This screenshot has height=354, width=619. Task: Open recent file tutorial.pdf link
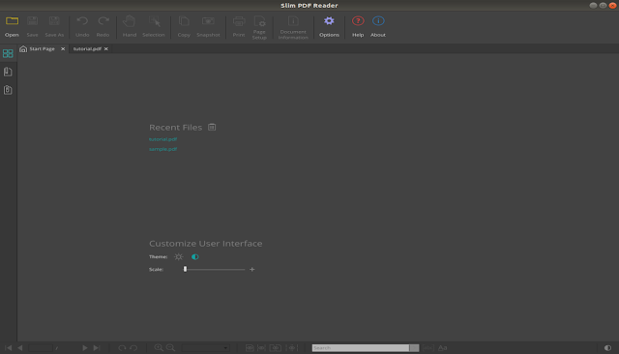pos(163,139)
